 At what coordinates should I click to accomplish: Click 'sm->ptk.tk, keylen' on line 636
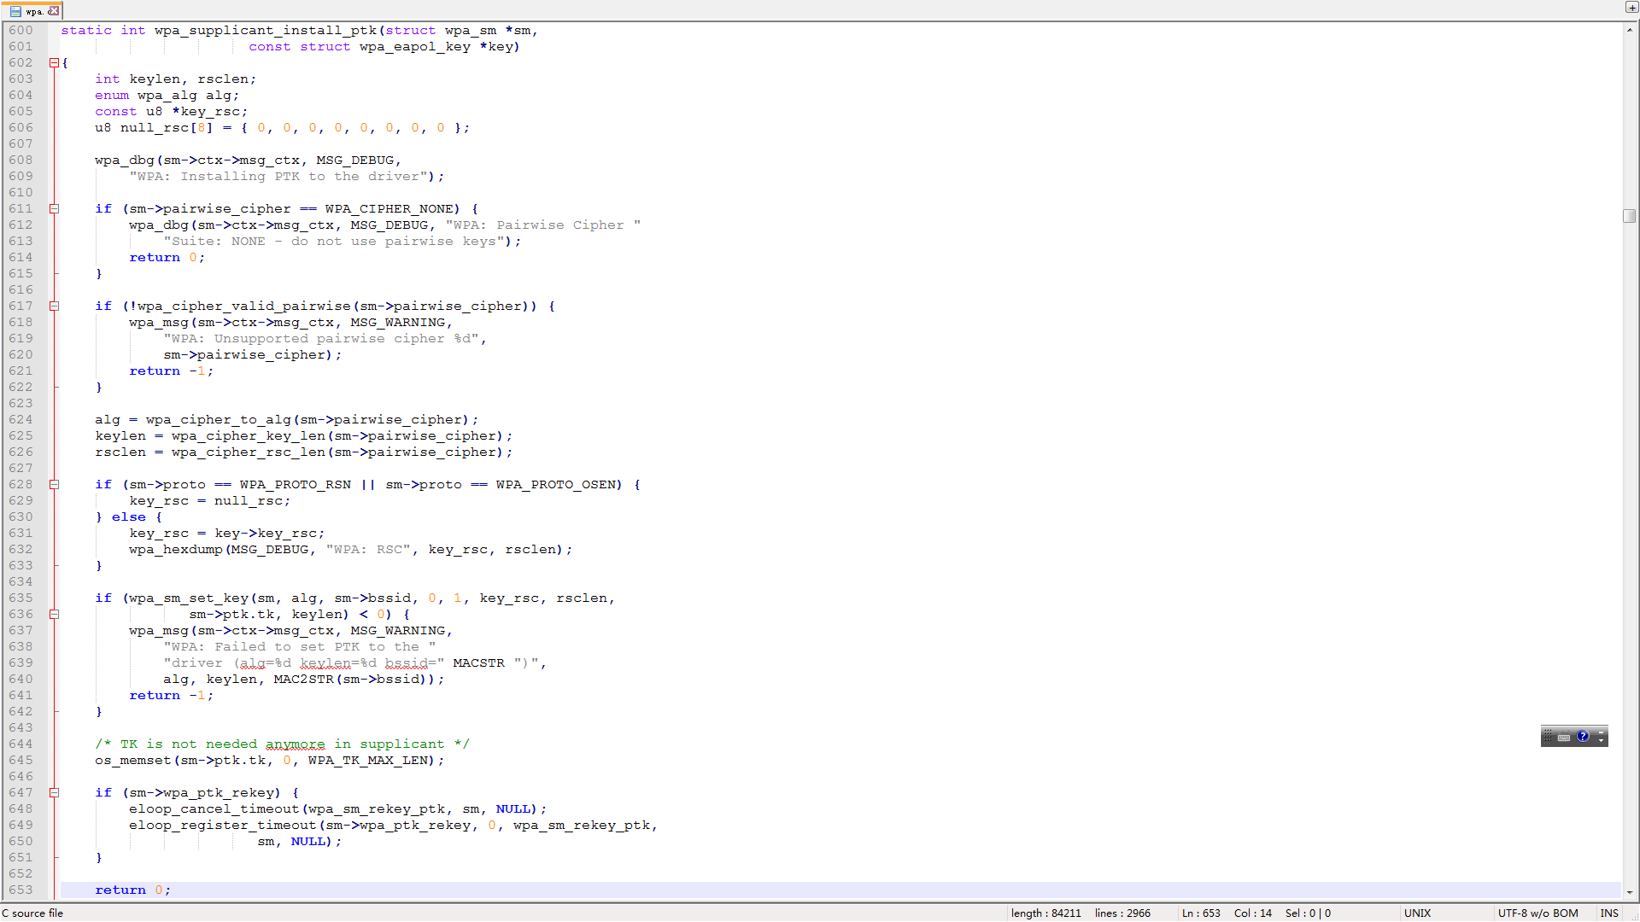pos(266,615)
